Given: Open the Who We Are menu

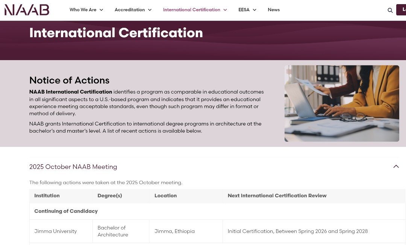Looking at the screenshot, I should (x=83, y=9).
